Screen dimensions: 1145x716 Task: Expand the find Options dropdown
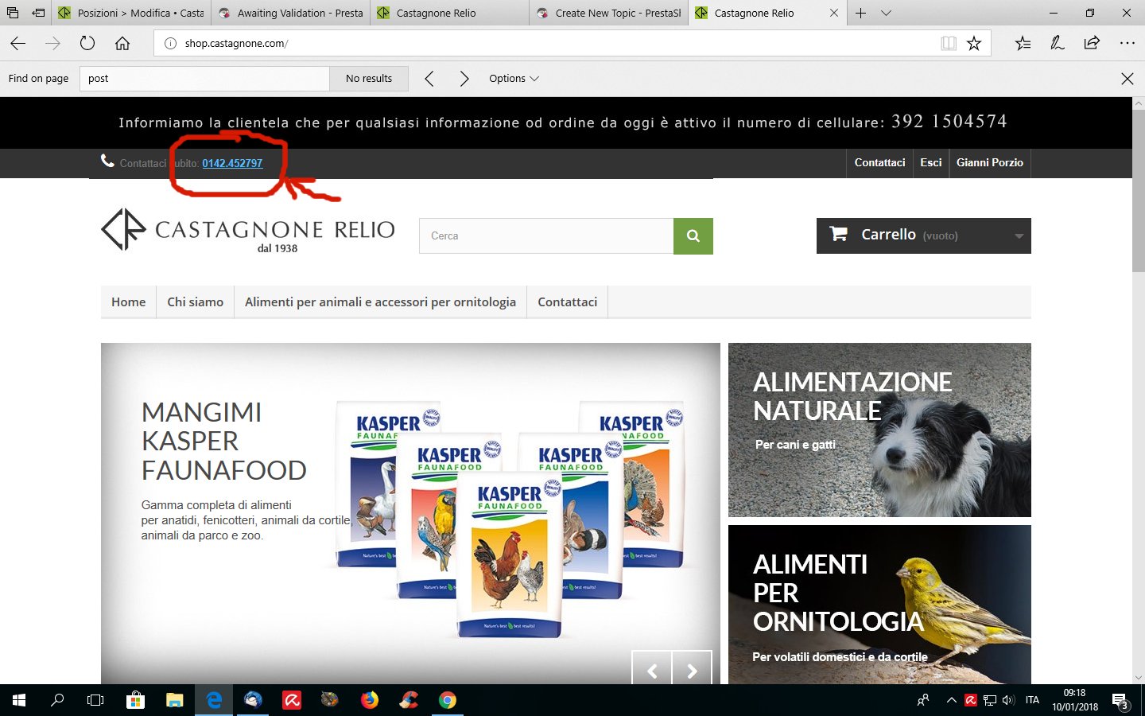514,79
